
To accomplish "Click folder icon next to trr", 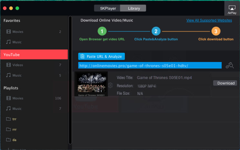I will (8, 119).
